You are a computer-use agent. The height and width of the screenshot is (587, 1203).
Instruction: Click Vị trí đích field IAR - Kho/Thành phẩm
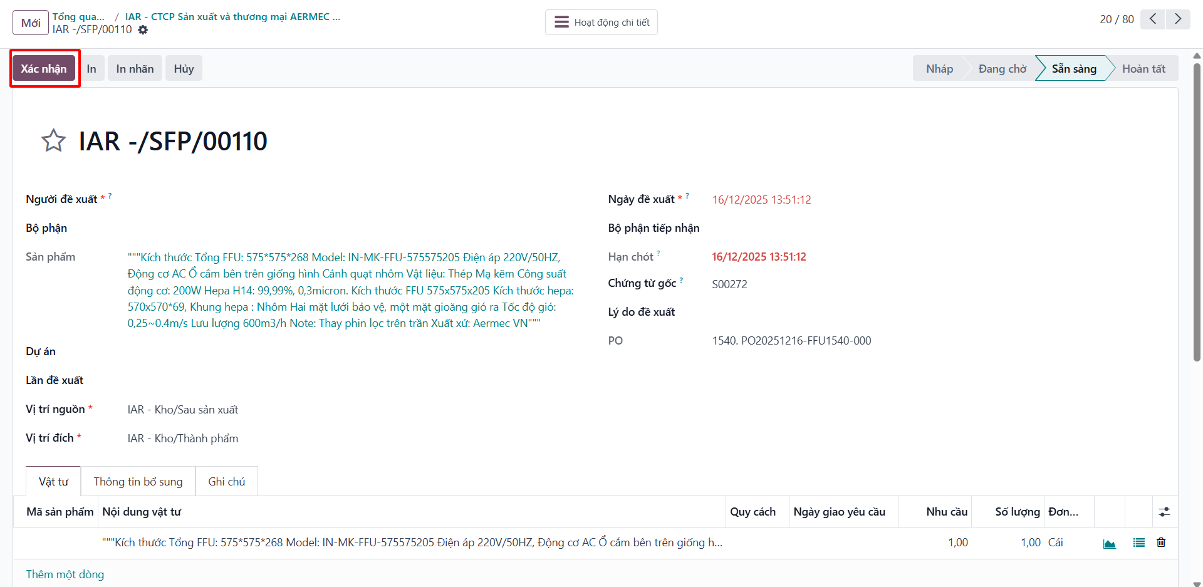click(x=183, y=439)
